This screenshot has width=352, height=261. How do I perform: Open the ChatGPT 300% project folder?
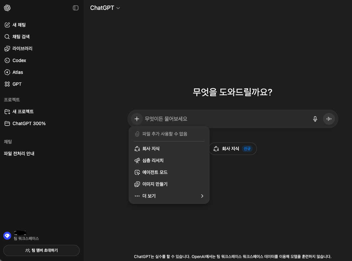25,123
